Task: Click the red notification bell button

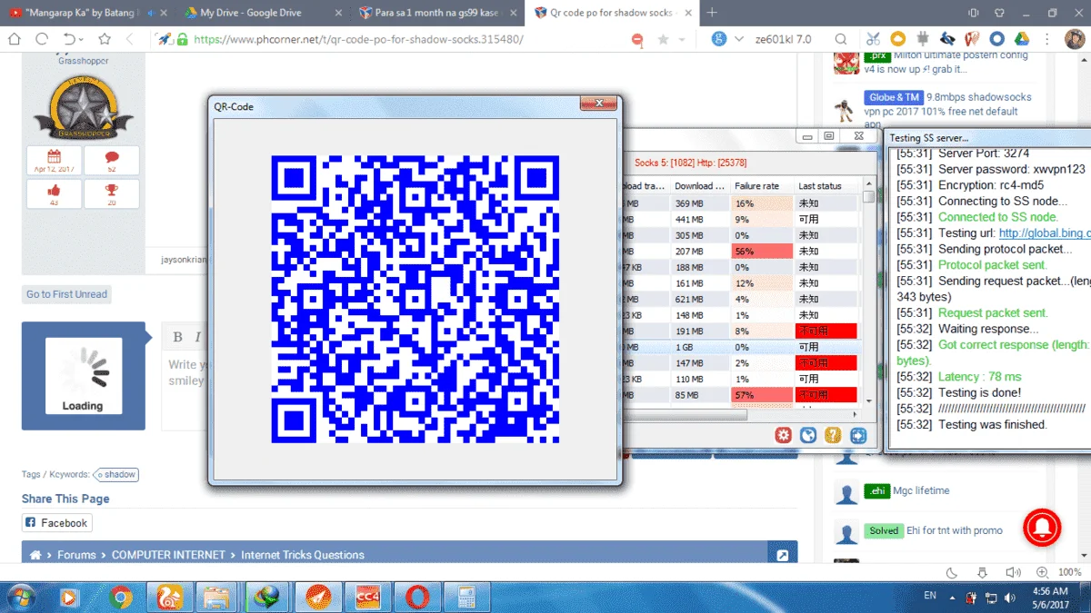Action: 1043,528
